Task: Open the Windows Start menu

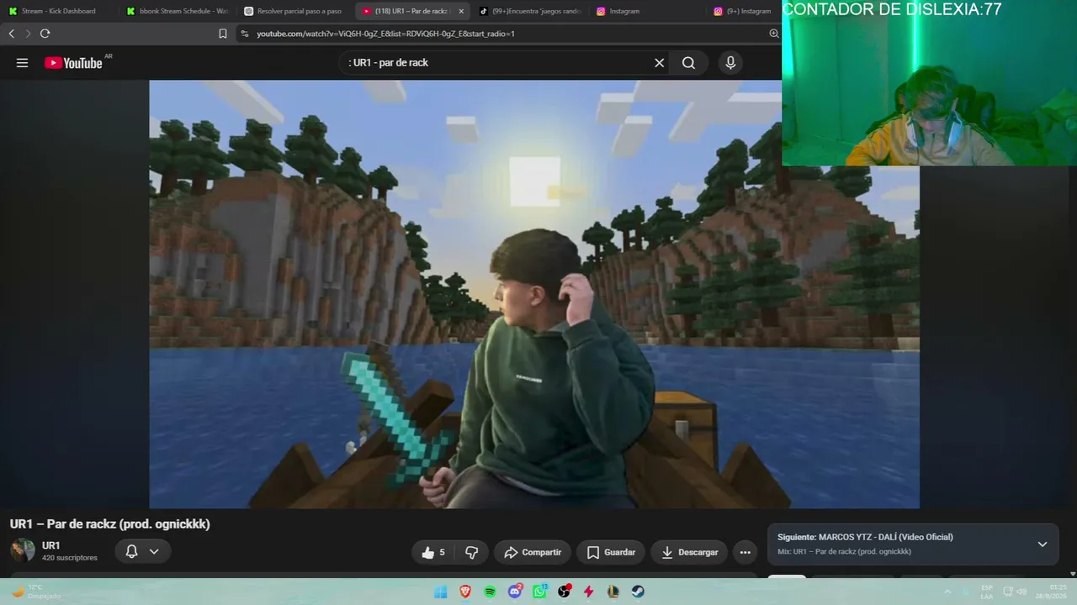Action: coord(440,592)
